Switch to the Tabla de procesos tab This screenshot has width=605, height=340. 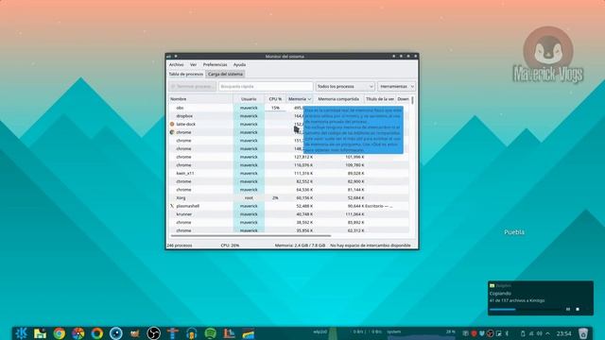(186, 74)
